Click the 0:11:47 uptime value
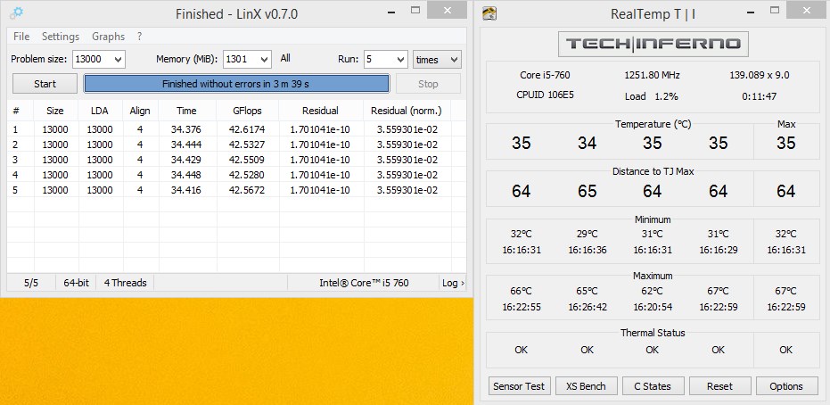 (x=759, y=96)
